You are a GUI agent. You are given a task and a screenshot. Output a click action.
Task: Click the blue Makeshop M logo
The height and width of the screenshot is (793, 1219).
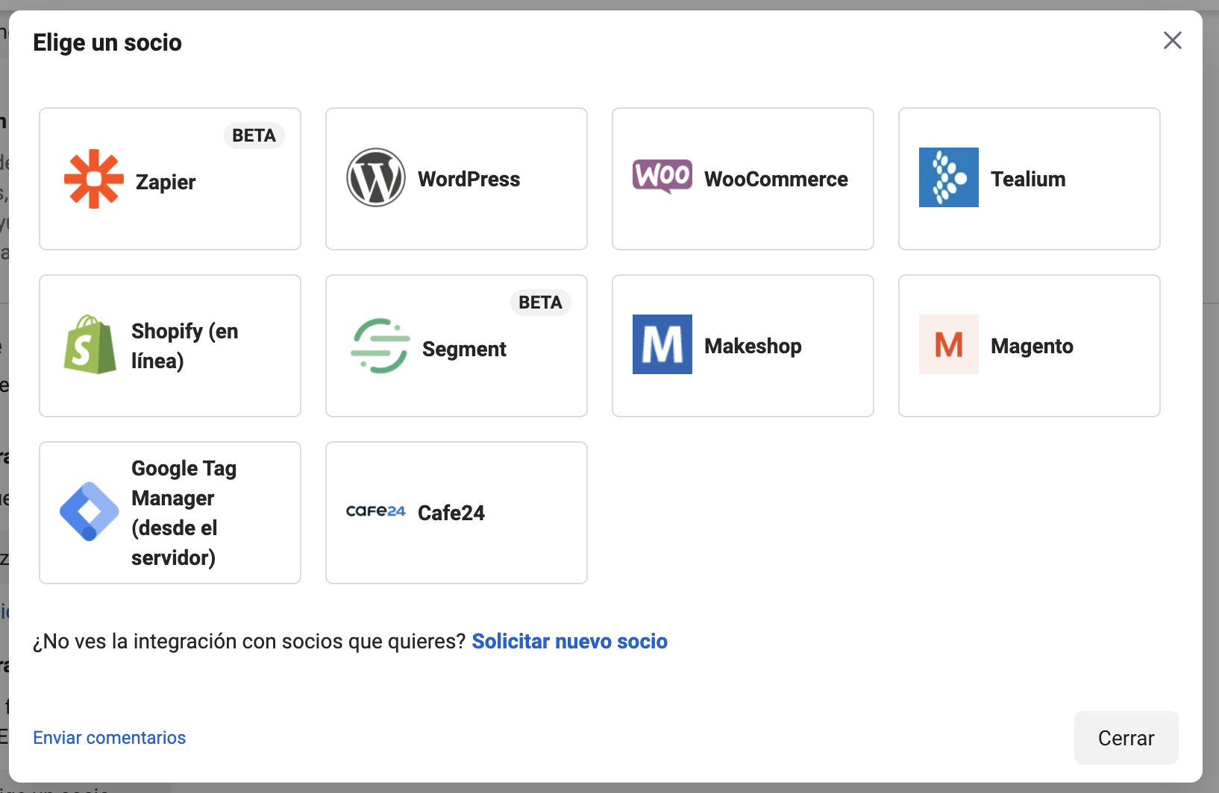[x=662, y=344]
